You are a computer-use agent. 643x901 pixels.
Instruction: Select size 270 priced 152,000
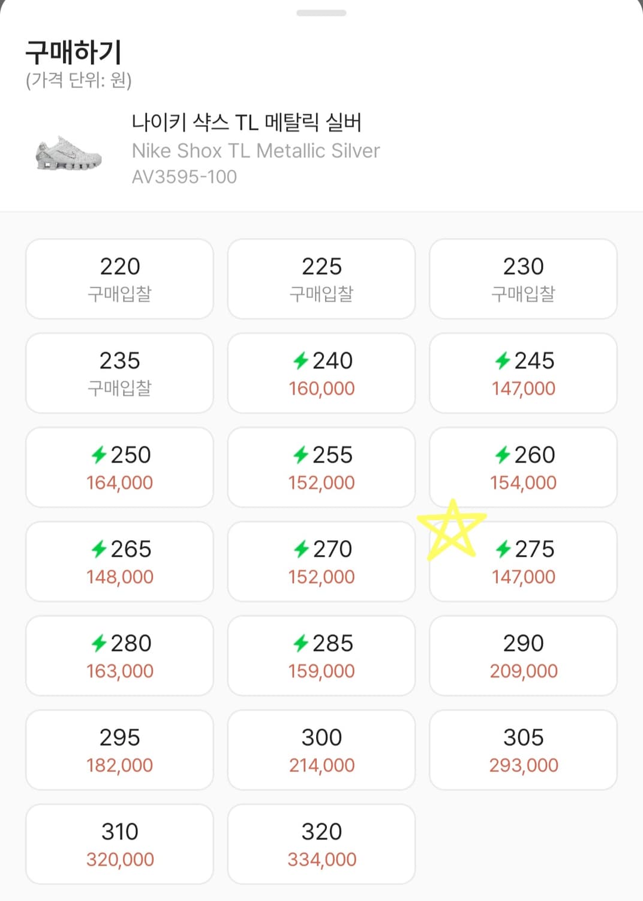pos(321,562)
